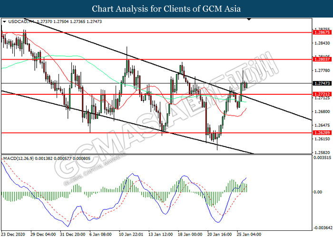The image size is (333, 237).
Task: Click the 6 Jan 08:00 date label
Action: [101, 234]
